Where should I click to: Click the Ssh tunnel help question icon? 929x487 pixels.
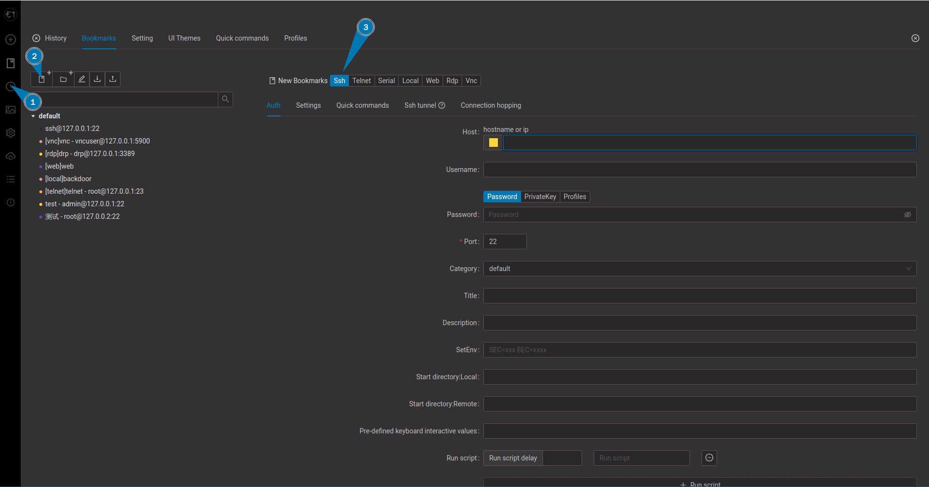(x=442, y=105)
